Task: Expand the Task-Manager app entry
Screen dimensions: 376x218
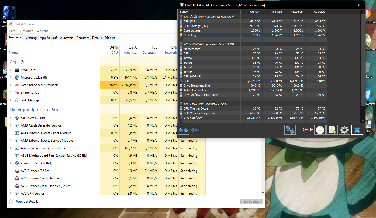Action: [x=11, y=100]
